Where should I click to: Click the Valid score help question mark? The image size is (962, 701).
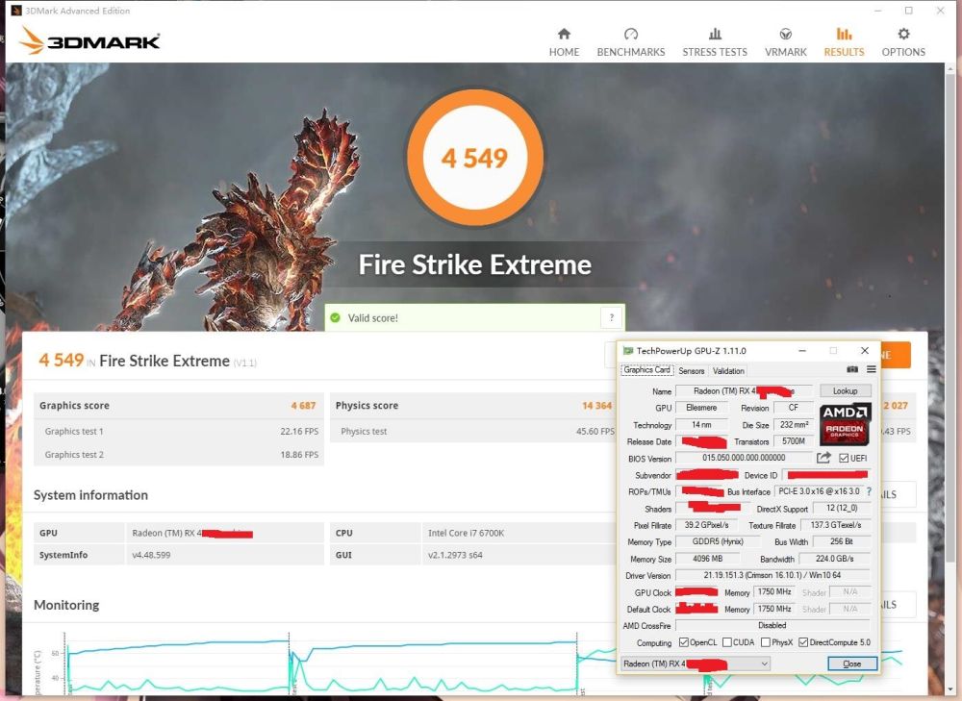click(x=613, y=317)
